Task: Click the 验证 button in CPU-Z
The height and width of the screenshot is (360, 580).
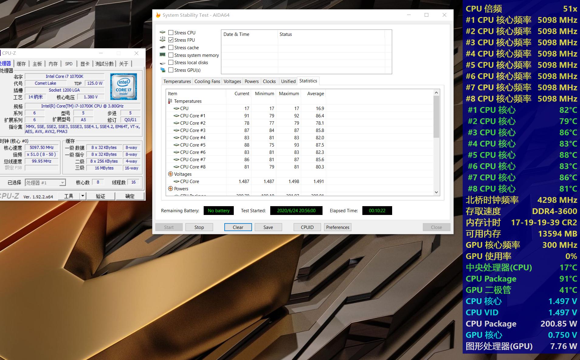Action: pyautogui.click(x=101, y=196)
